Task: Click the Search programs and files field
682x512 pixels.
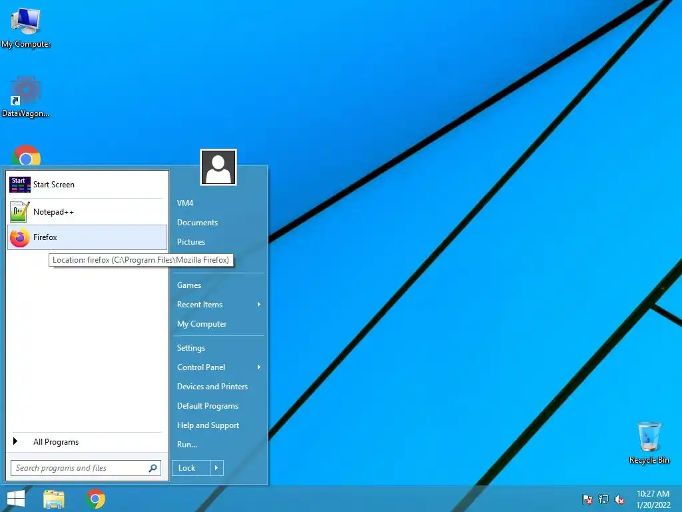Action: 86,468
